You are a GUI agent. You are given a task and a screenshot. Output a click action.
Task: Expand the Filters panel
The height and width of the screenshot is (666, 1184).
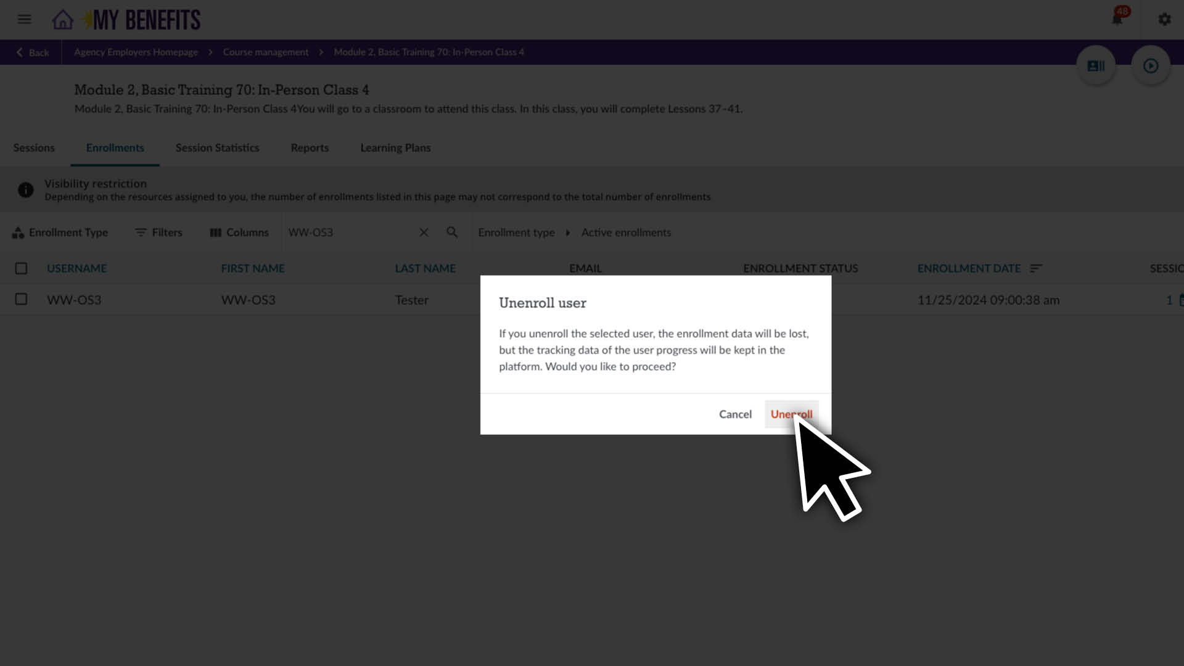coord(158,232)
